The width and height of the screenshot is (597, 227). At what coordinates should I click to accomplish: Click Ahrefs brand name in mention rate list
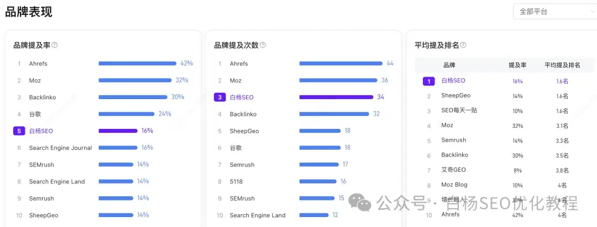[38, 64]
